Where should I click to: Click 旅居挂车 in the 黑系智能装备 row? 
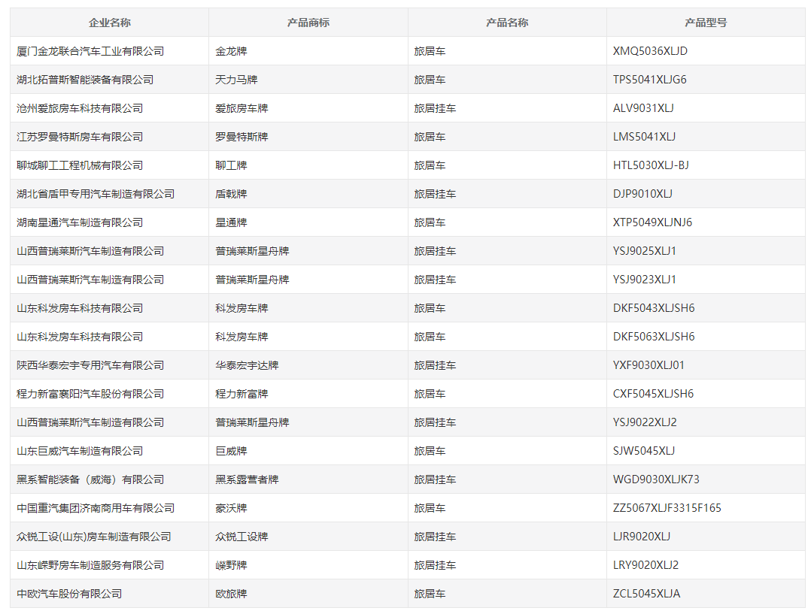(x=435, y=479)
